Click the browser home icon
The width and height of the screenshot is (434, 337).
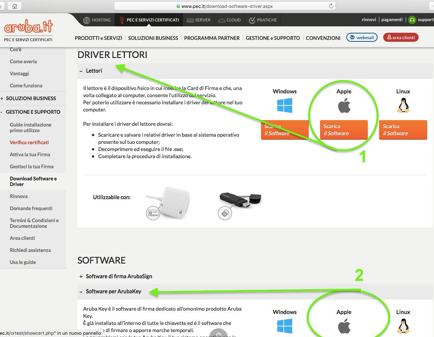click(15, 6)
